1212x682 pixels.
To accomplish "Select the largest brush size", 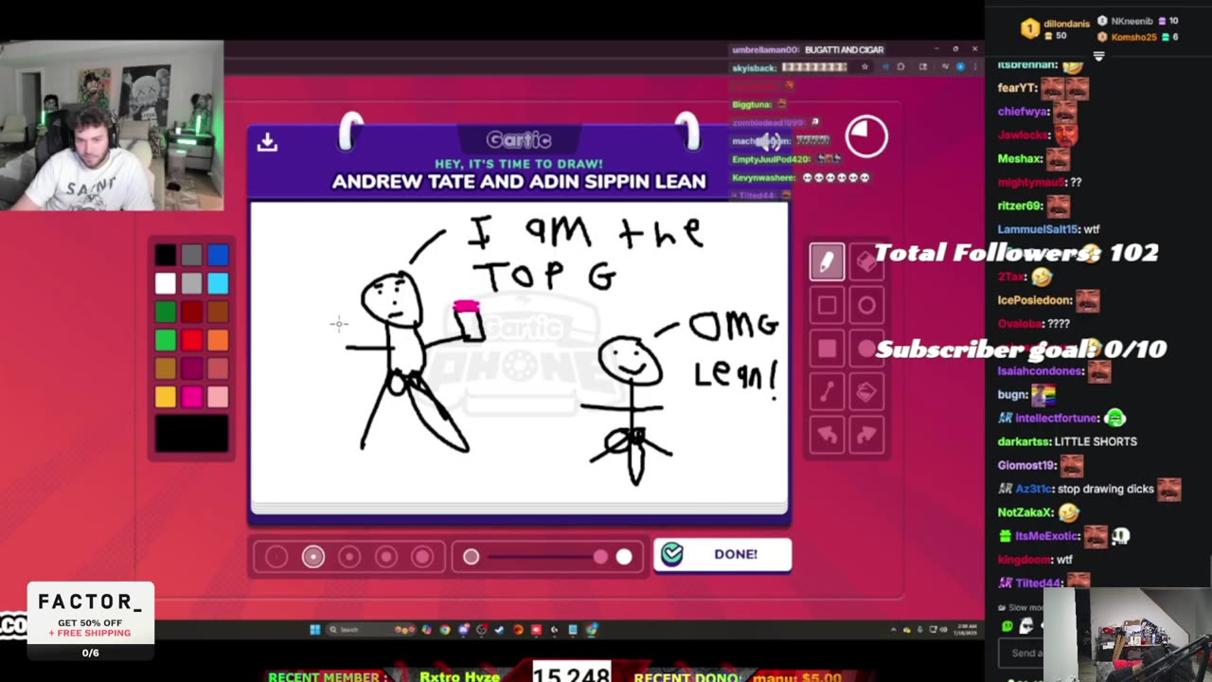I will coord(422,557).
